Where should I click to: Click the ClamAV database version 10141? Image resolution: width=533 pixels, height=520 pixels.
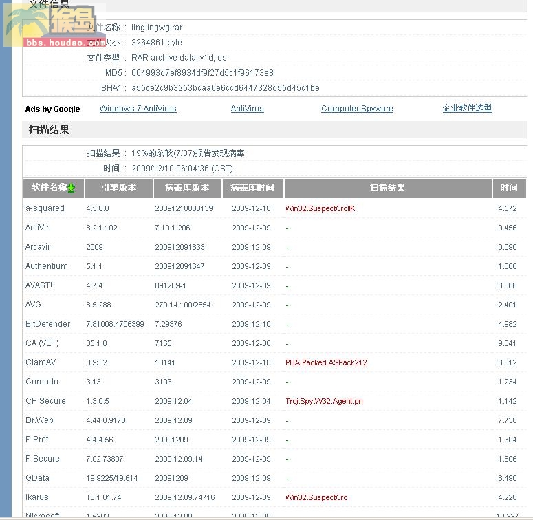165,362
